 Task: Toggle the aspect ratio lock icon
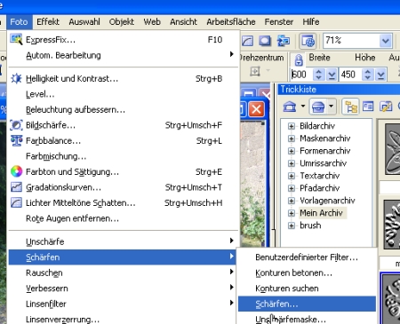[299, 60]
